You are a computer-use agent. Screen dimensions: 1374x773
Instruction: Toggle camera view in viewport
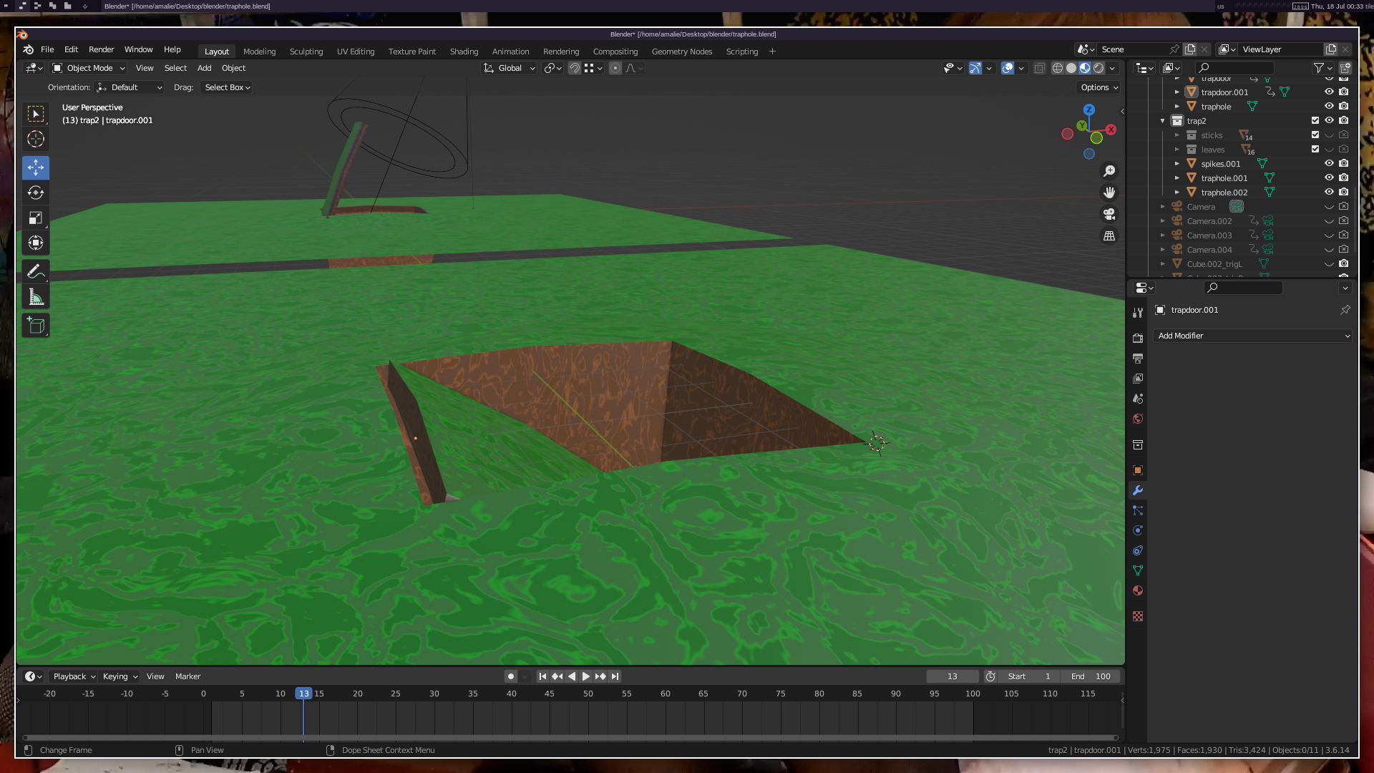point(1109,214)
